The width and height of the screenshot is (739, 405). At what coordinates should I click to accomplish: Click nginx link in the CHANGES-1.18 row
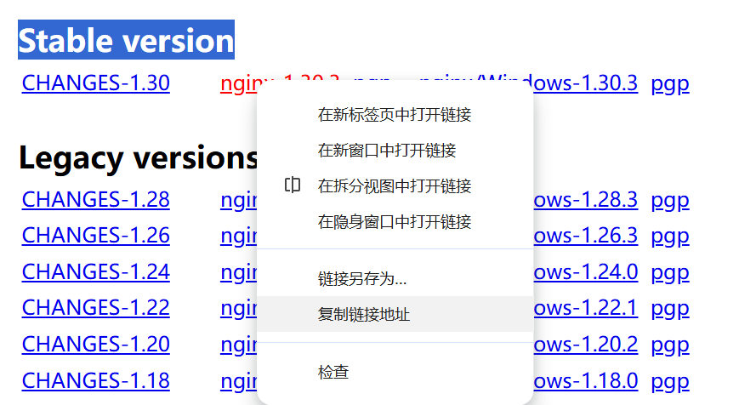click(239, 383)
